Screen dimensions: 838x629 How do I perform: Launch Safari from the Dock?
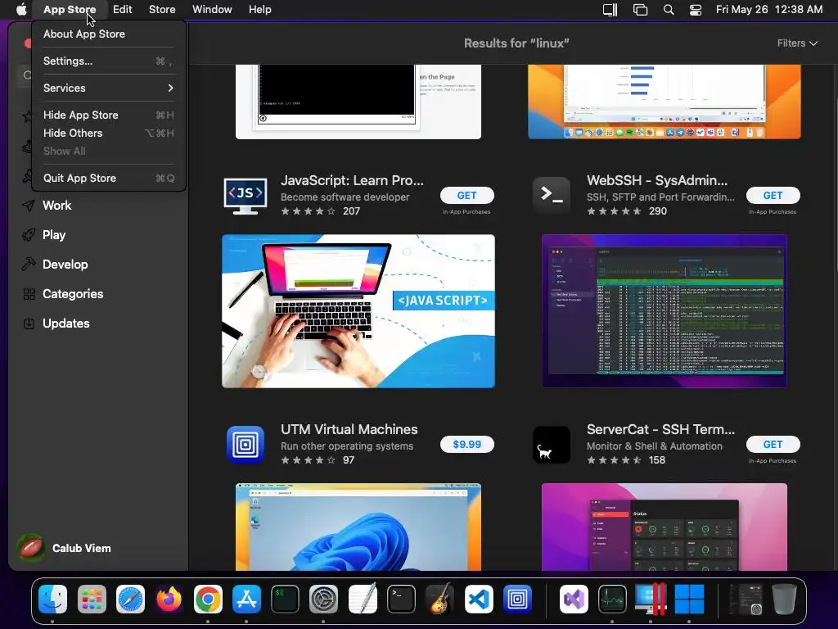(x=130, y=599)
